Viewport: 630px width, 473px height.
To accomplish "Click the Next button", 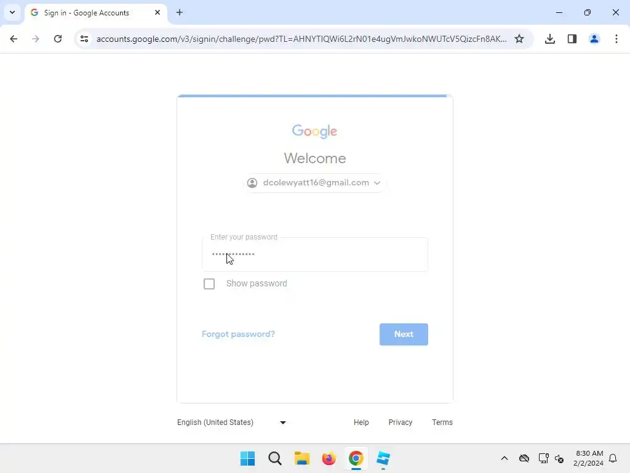I will (404, 334).
